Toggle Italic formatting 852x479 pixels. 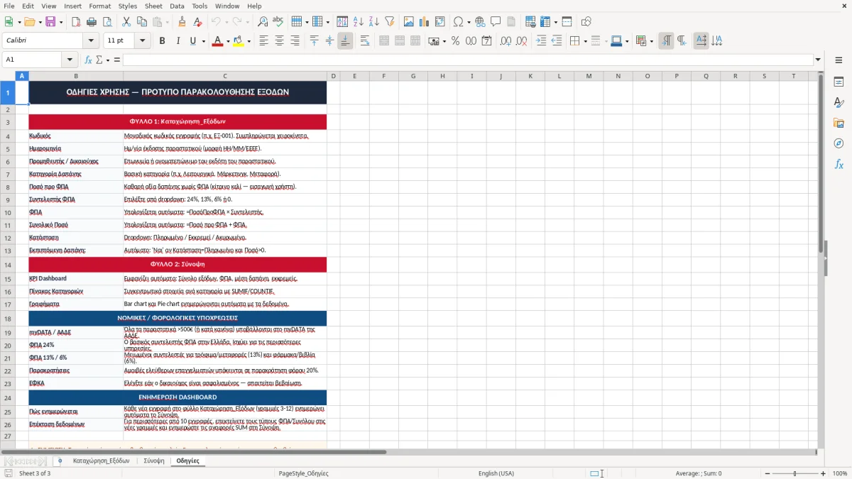177,41
